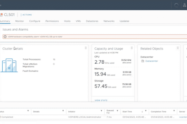Open the vcenter server link in the task row
Image resolution: width=187 pixels, height=124 pixels.
tap(183, 117)
